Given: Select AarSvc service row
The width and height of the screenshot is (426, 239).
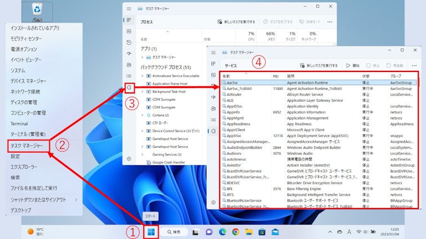Looking at the screenshot, I should 319,82.
